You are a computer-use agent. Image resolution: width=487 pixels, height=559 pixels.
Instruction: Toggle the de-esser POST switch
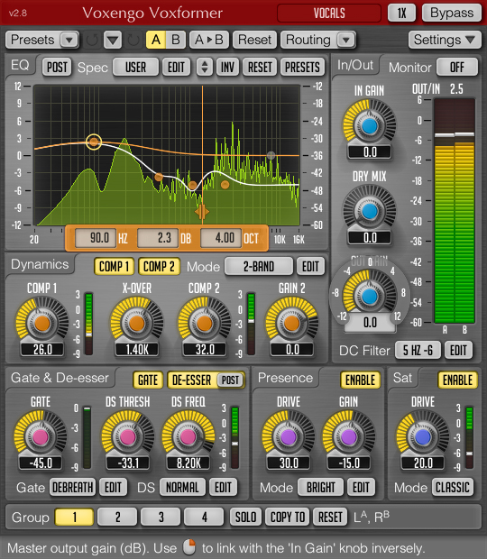230,380
